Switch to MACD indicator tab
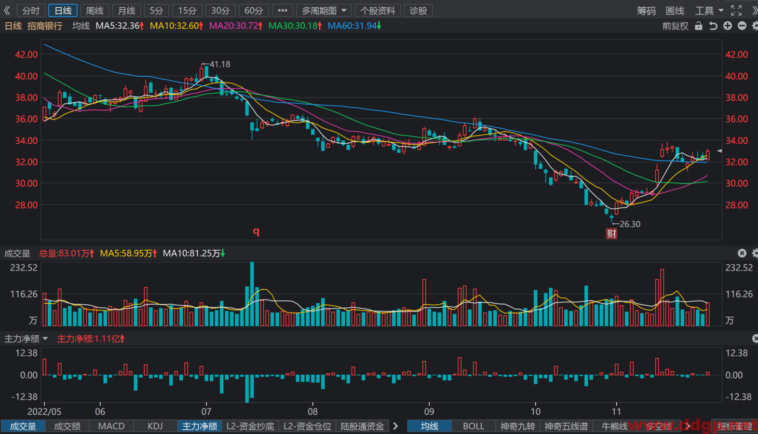This screenshot has width=758, height=434. (x=111, y=426)
